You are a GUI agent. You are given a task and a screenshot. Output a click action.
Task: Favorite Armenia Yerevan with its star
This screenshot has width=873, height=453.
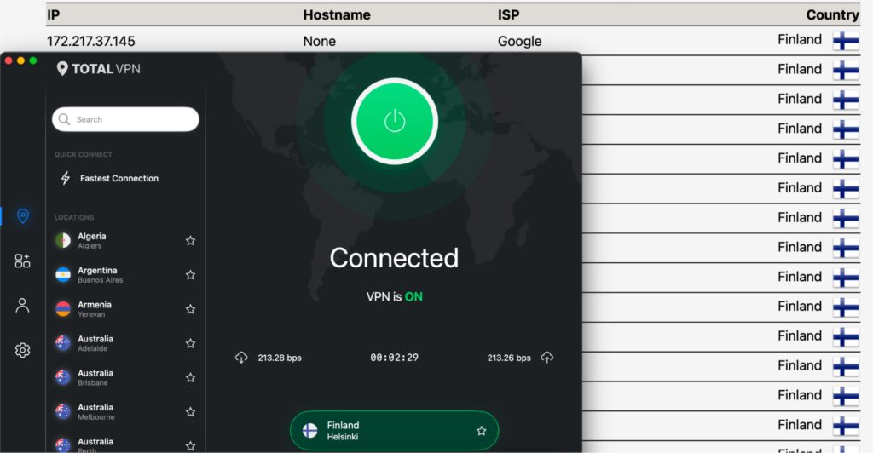[190, 309]
